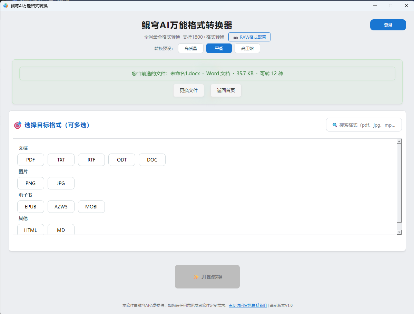Maximize the converter window
The width and height of the screenshot is (414, 314).
point(391,6)
